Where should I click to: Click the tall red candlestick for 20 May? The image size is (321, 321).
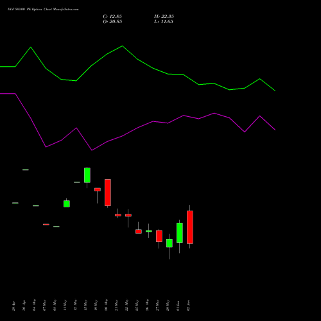pos(108,193)
